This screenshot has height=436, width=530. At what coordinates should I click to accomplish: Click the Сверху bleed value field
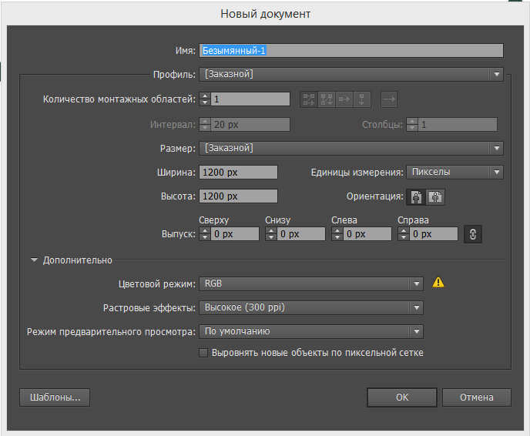pos(235,234)
